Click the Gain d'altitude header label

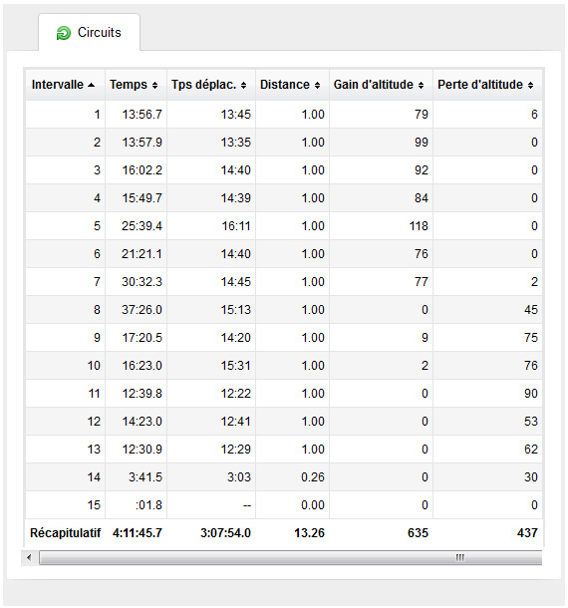click(x=374, y=85)
